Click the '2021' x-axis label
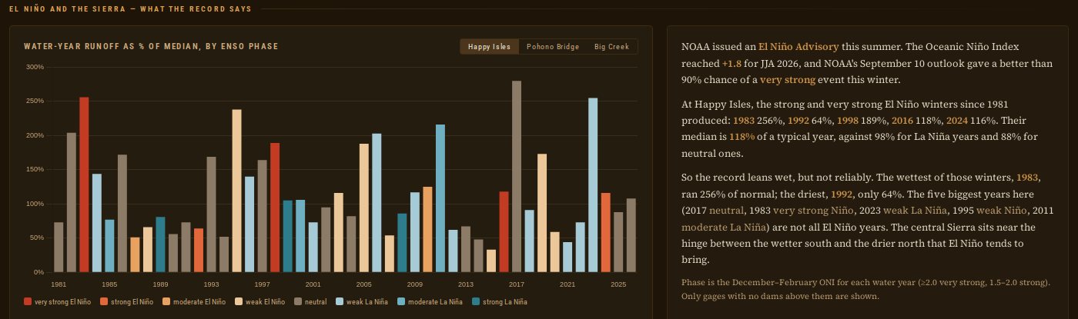This screenshot has height=319, width=1078. tap(567, 284)
